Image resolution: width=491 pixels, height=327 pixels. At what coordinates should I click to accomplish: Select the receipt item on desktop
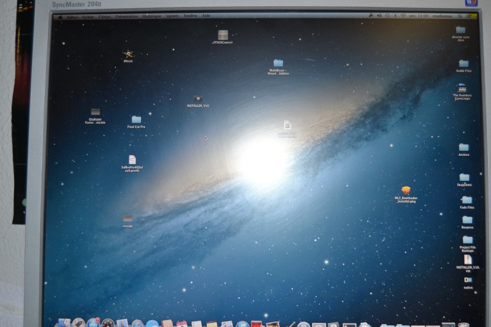pyautogui.click(x=128, y=218)
